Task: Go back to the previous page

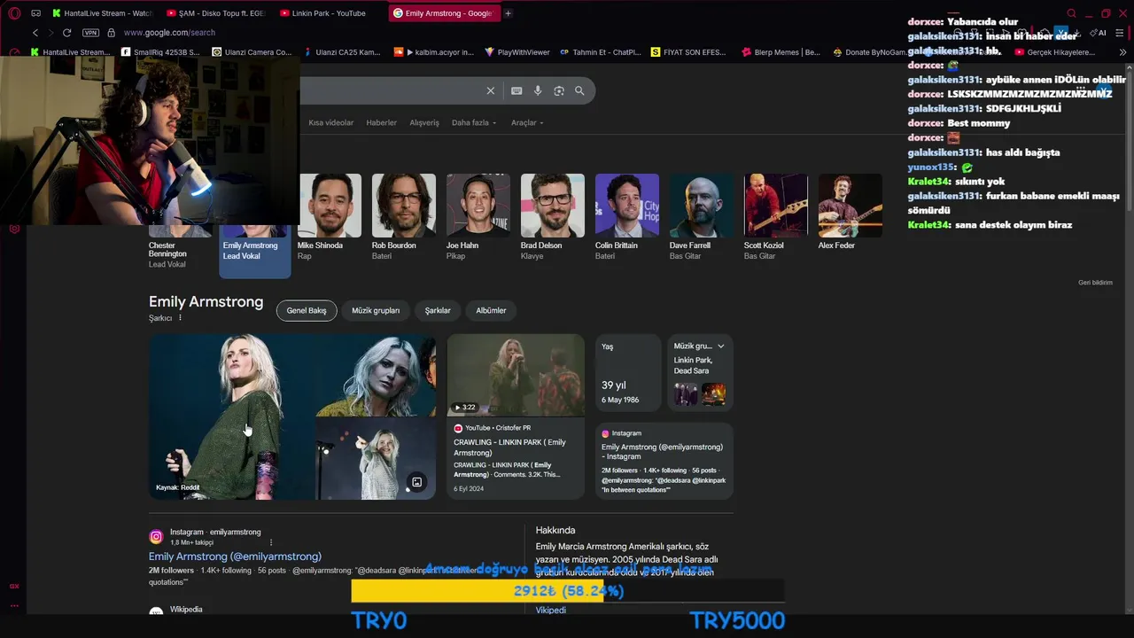Action: tap(35, 33)
